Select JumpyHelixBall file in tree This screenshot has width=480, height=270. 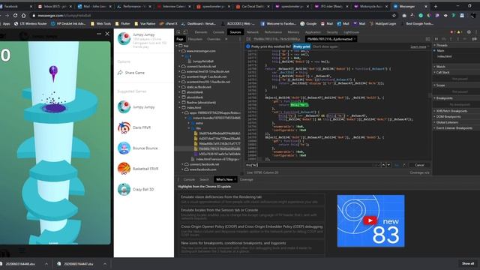pyautogui.click(x=202, y=61)
